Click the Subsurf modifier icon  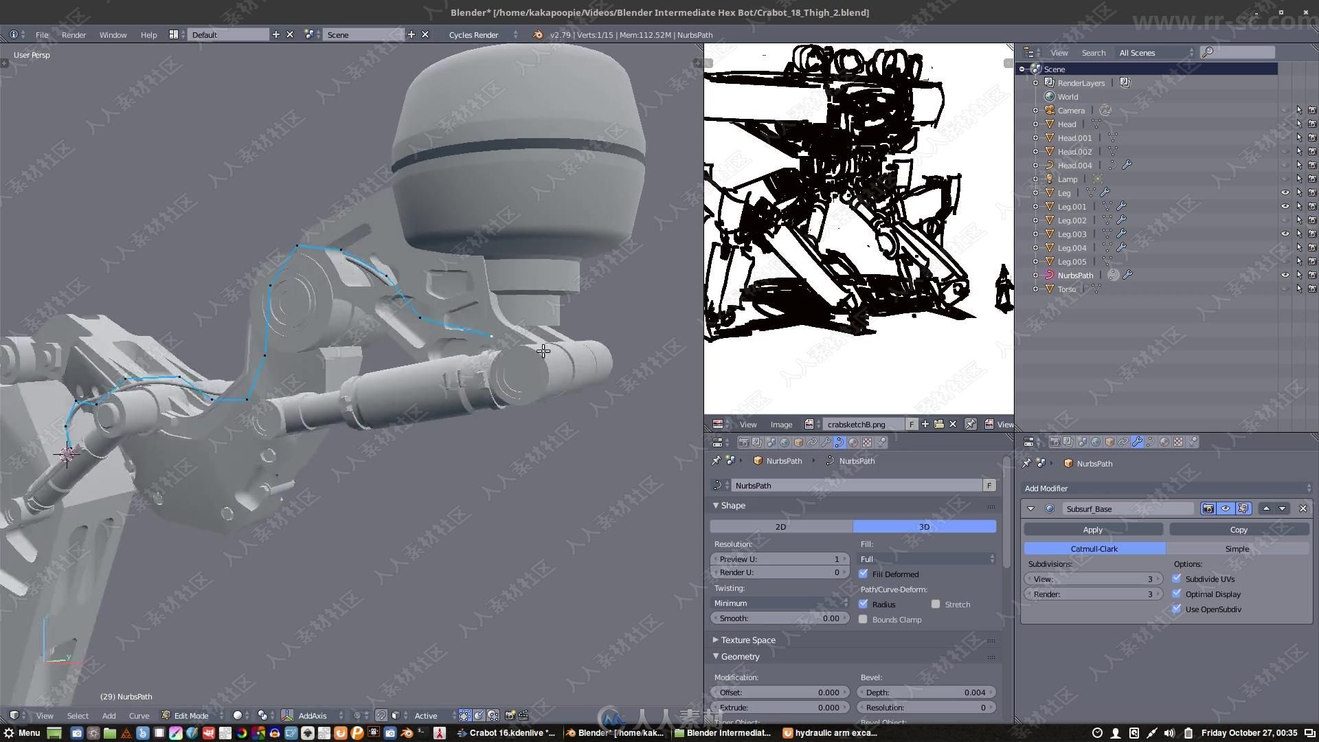(x=1048, y=508)
